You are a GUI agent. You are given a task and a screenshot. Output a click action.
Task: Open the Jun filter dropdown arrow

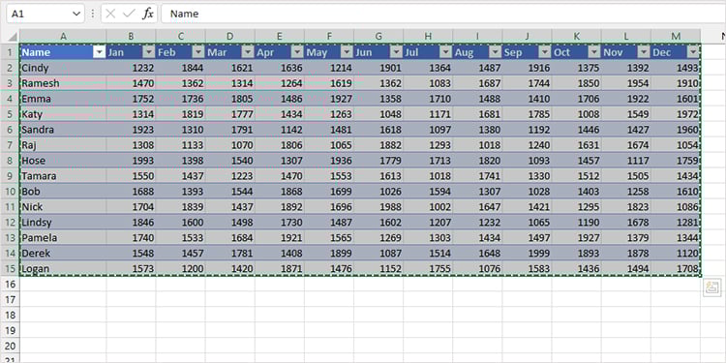(396, 53)
